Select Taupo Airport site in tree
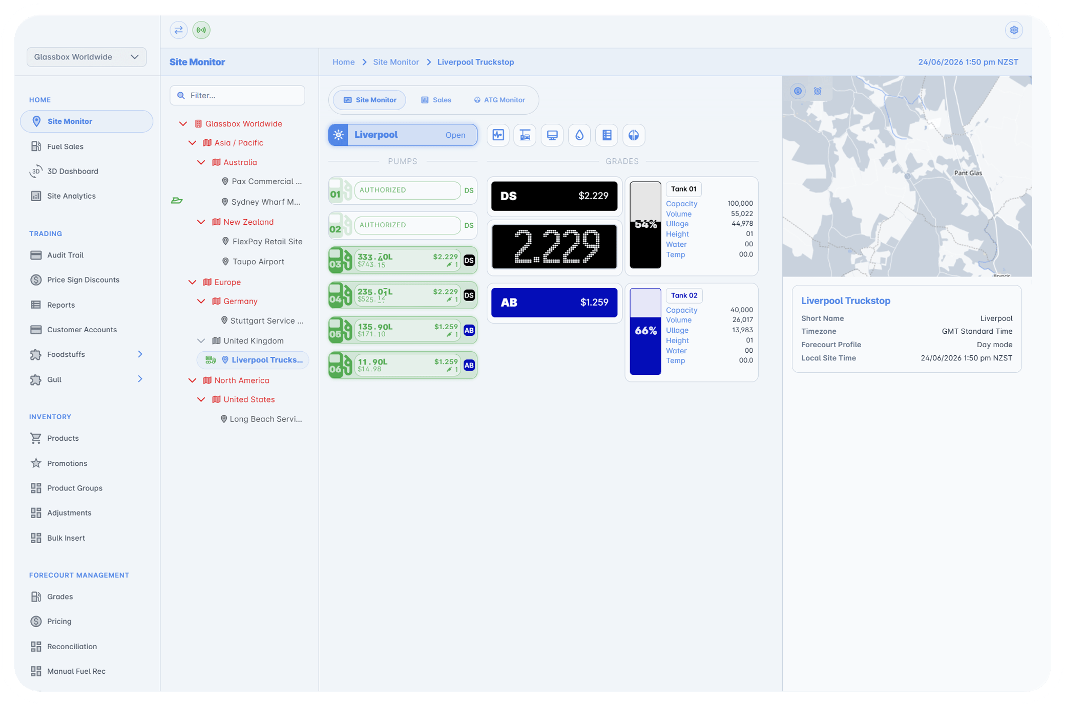The width and height of the screenshot is (1065, 705). 253,262
